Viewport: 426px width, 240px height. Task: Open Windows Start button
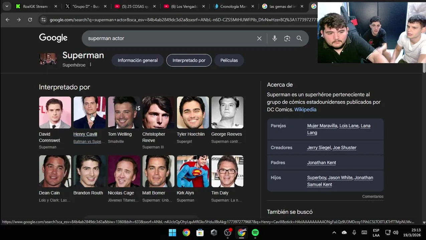[172, 233]
